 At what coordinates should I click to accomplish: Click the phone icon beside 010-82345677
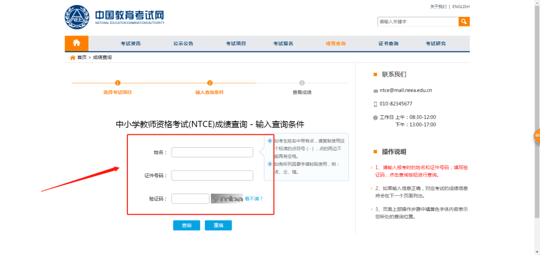pyautogui.click(x=375, y=104)
